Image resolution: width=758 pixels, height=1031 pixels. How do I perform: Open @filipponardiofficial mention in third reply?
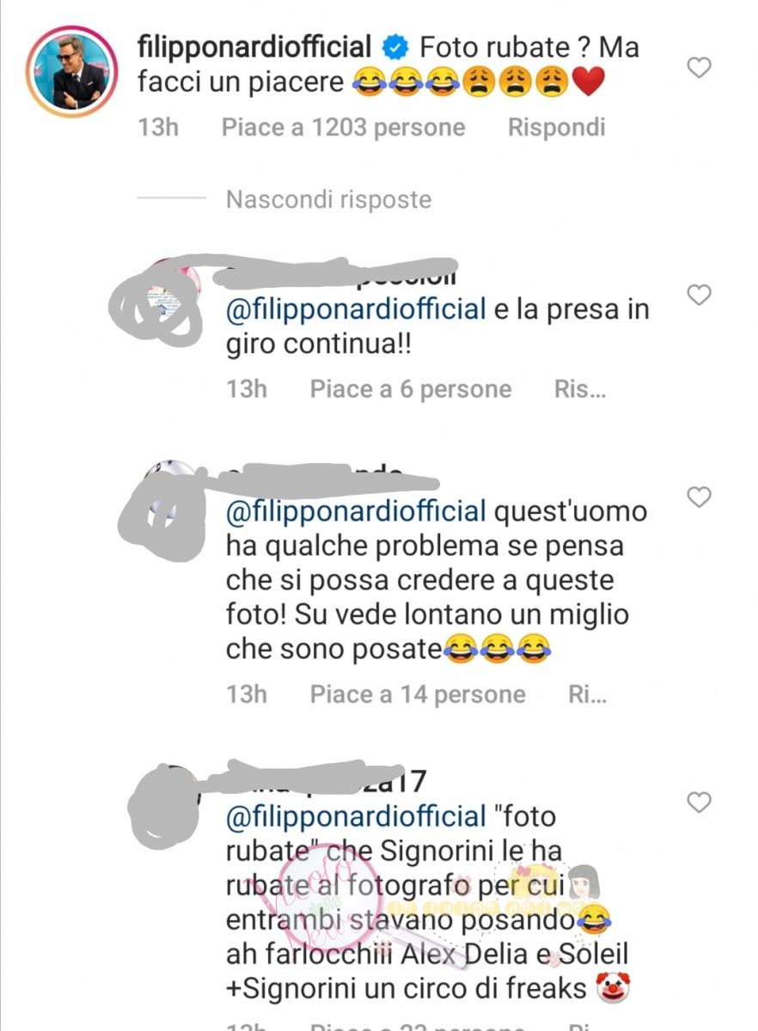tap(356, 816)
